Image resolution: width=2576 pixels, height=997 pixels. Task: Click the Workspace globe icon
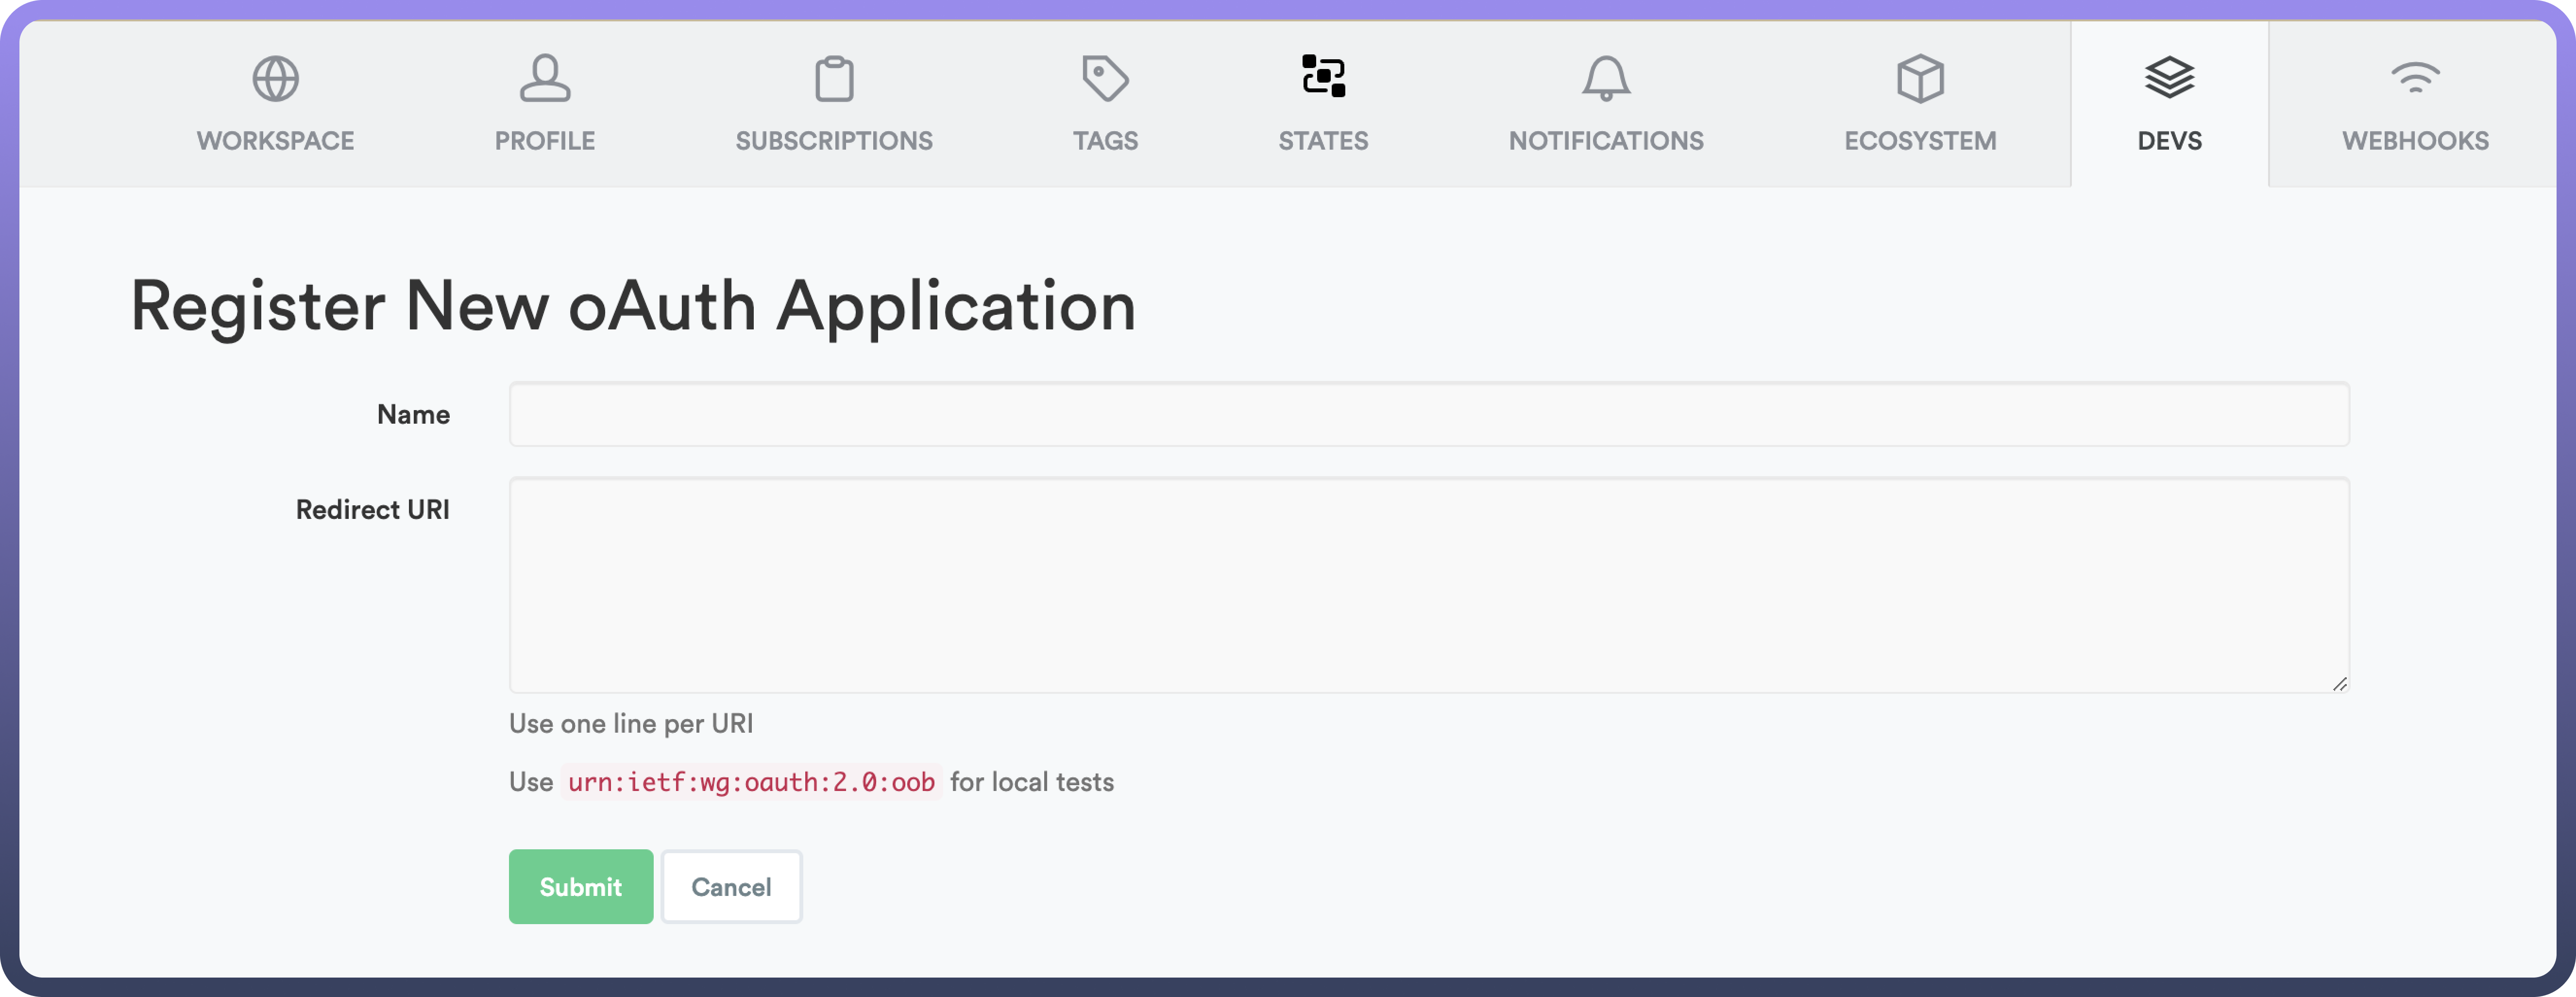(x=275, y=79)
